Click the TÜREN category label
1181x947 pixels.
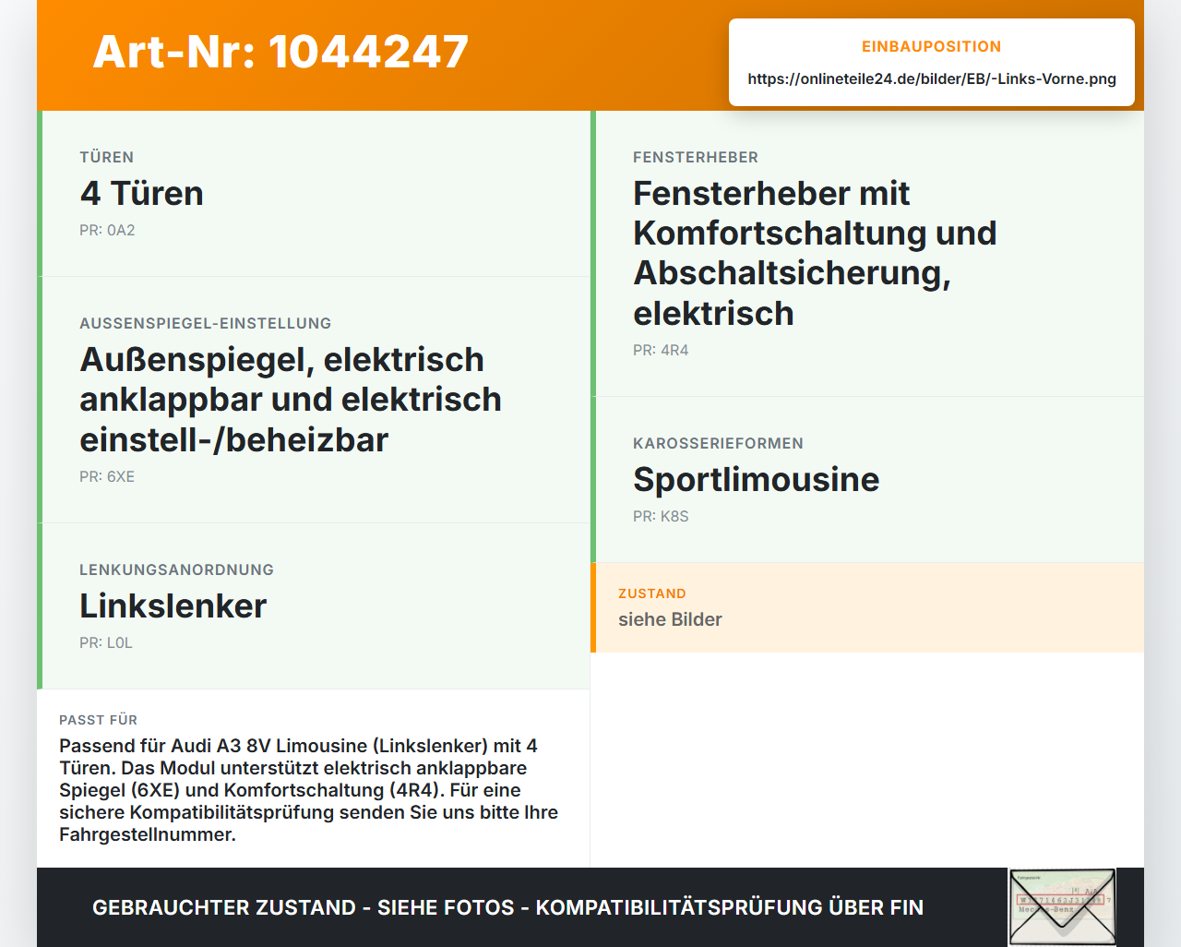(x=106, y=157)
